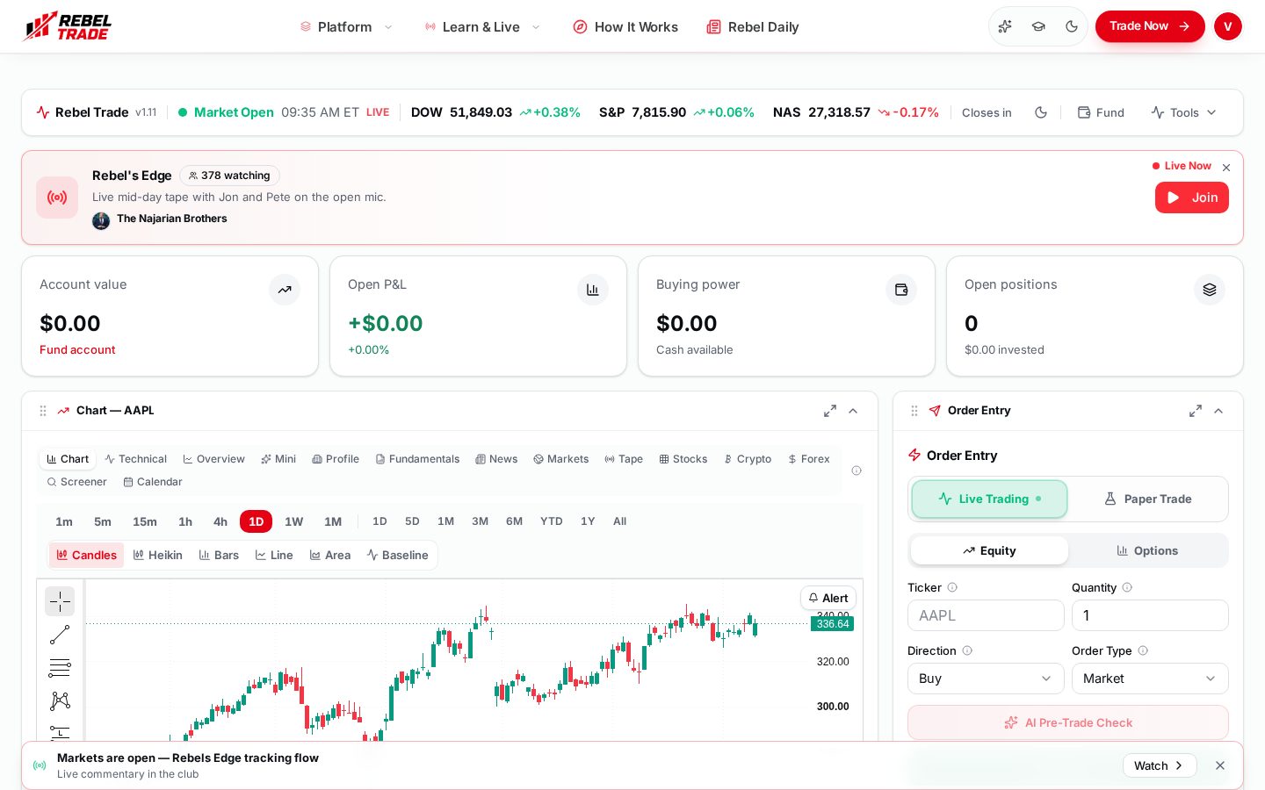Collapse the Order Entry panel
This screenshot has width=1265, height=790.
click(x=1218, y=411)
